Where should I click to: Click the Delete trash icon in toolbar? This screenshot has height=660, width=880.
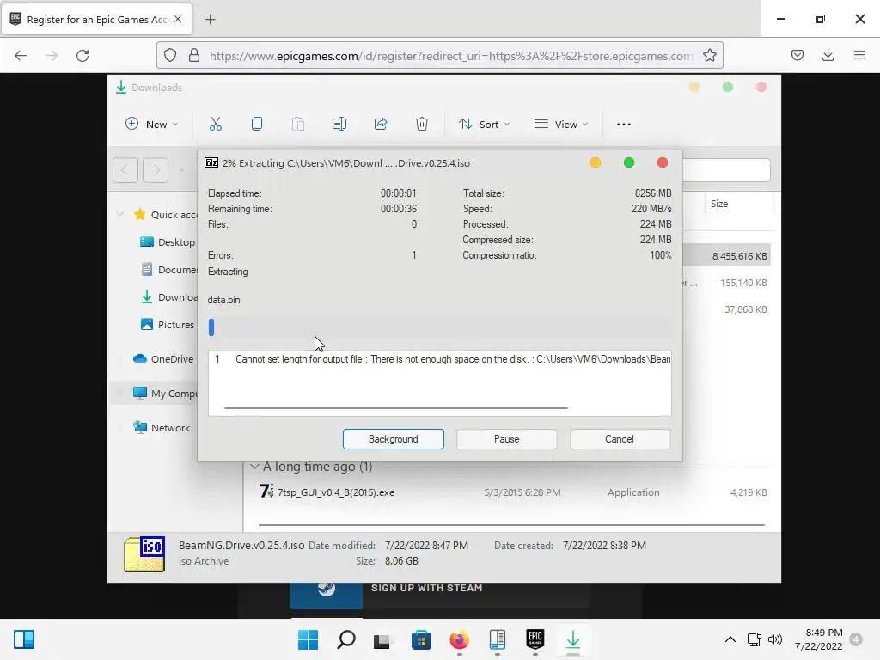(x=421, y=124)
